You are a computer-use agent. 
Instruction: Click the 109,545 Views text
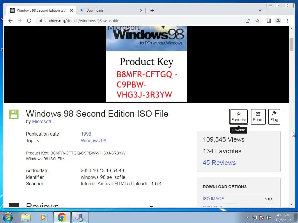[x=224, y=140]
